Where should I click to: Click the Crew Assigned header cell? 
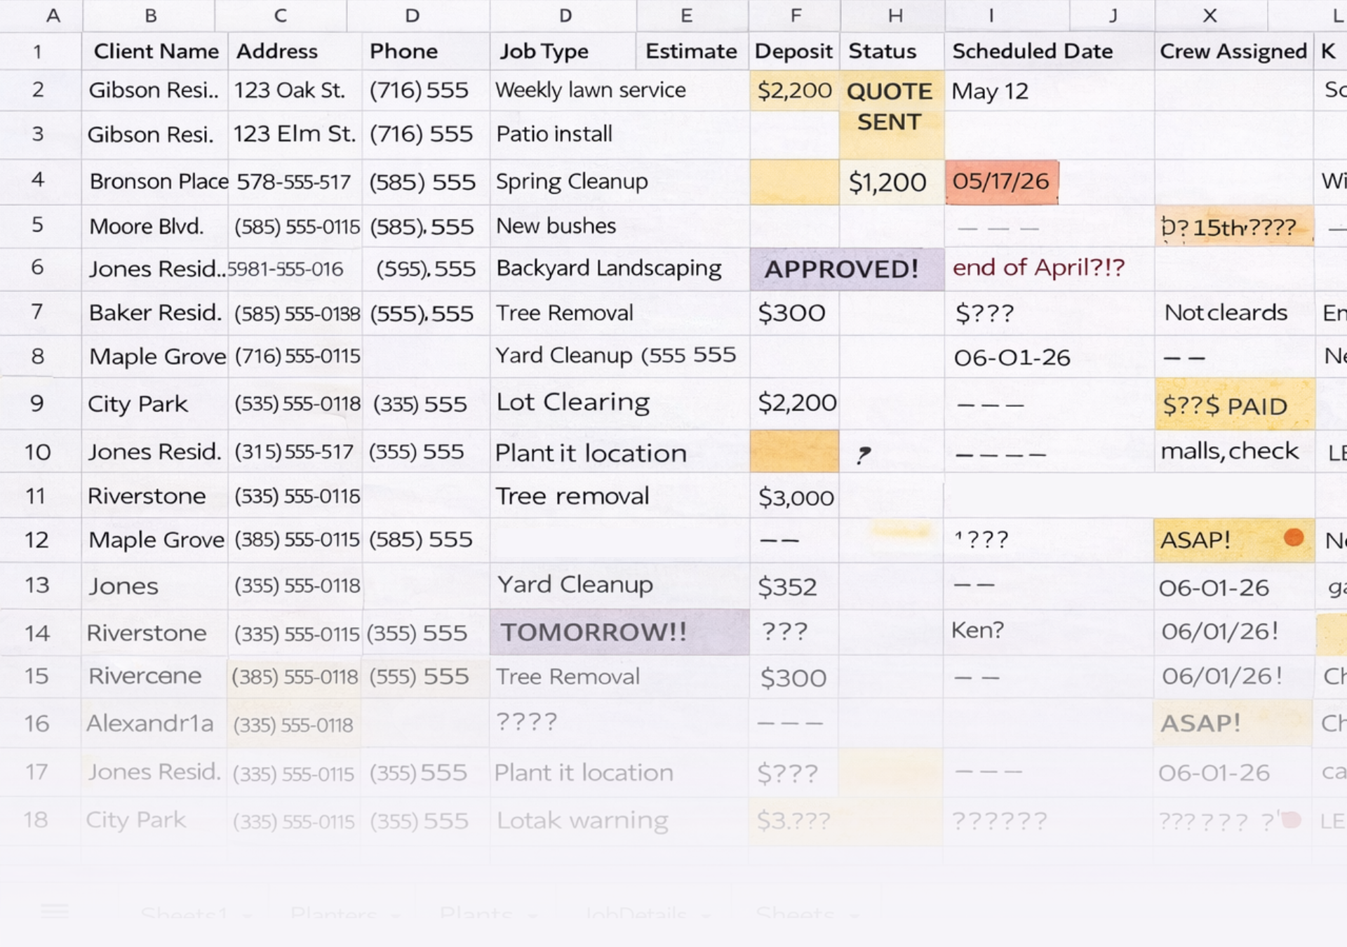tap(1233, 51)
